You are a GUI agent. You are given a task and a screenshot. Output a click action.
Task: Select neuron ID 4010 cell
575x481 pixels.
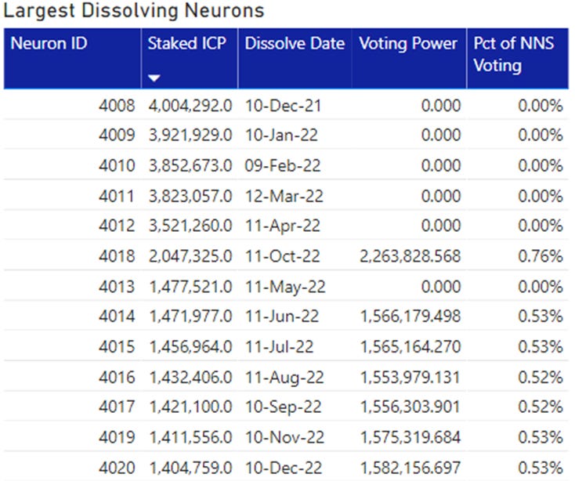coord(117,165)
